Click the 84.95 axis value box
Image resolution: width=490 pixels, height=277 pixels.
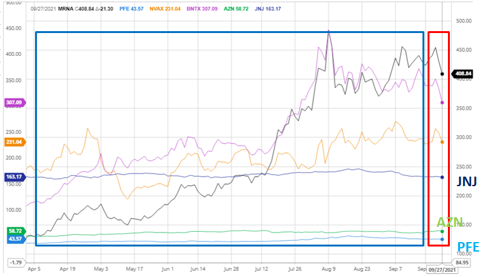click(x=461, y=262)
